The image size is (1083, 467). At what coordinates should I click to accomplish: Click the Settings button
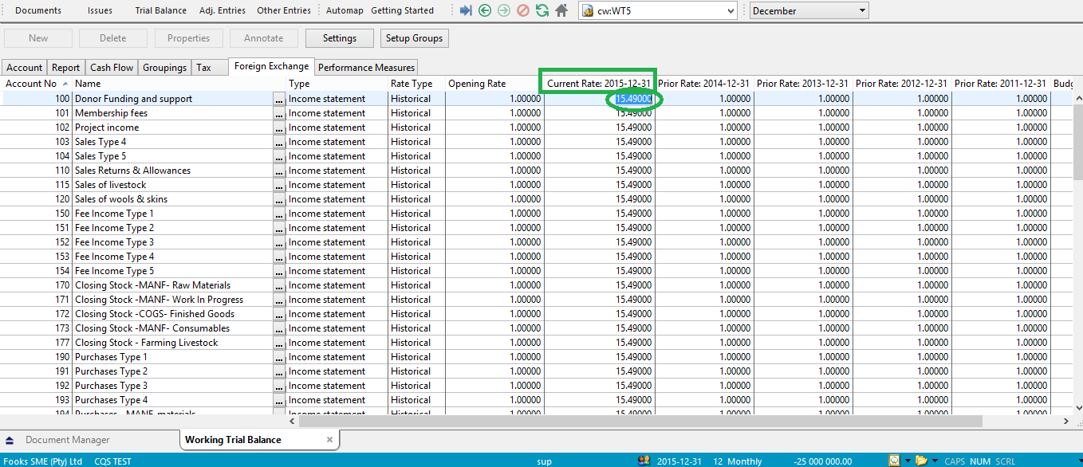[340, 38]
